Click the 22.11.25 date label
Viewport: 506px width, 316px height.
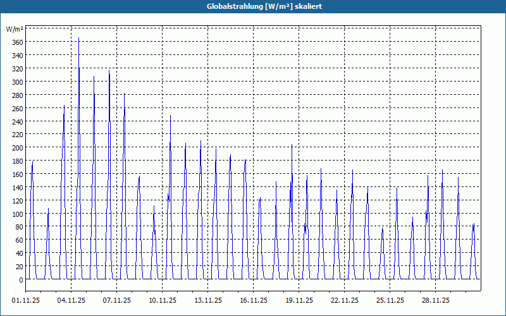344,301
